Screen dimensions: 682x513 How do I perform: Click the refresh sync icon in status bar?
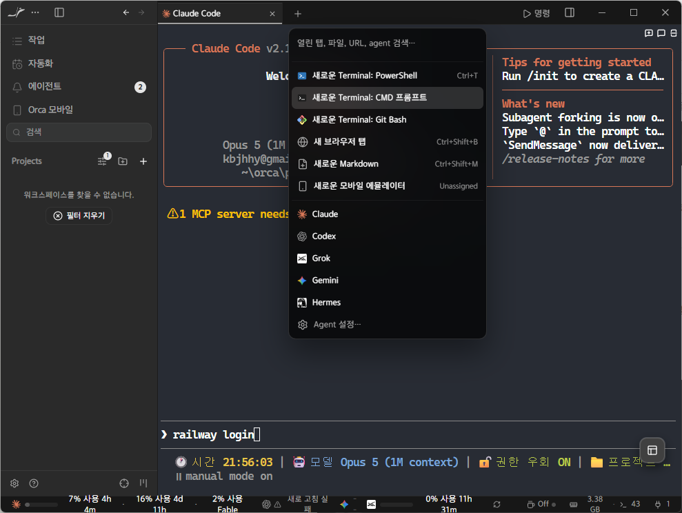click(x=497, y=504)
